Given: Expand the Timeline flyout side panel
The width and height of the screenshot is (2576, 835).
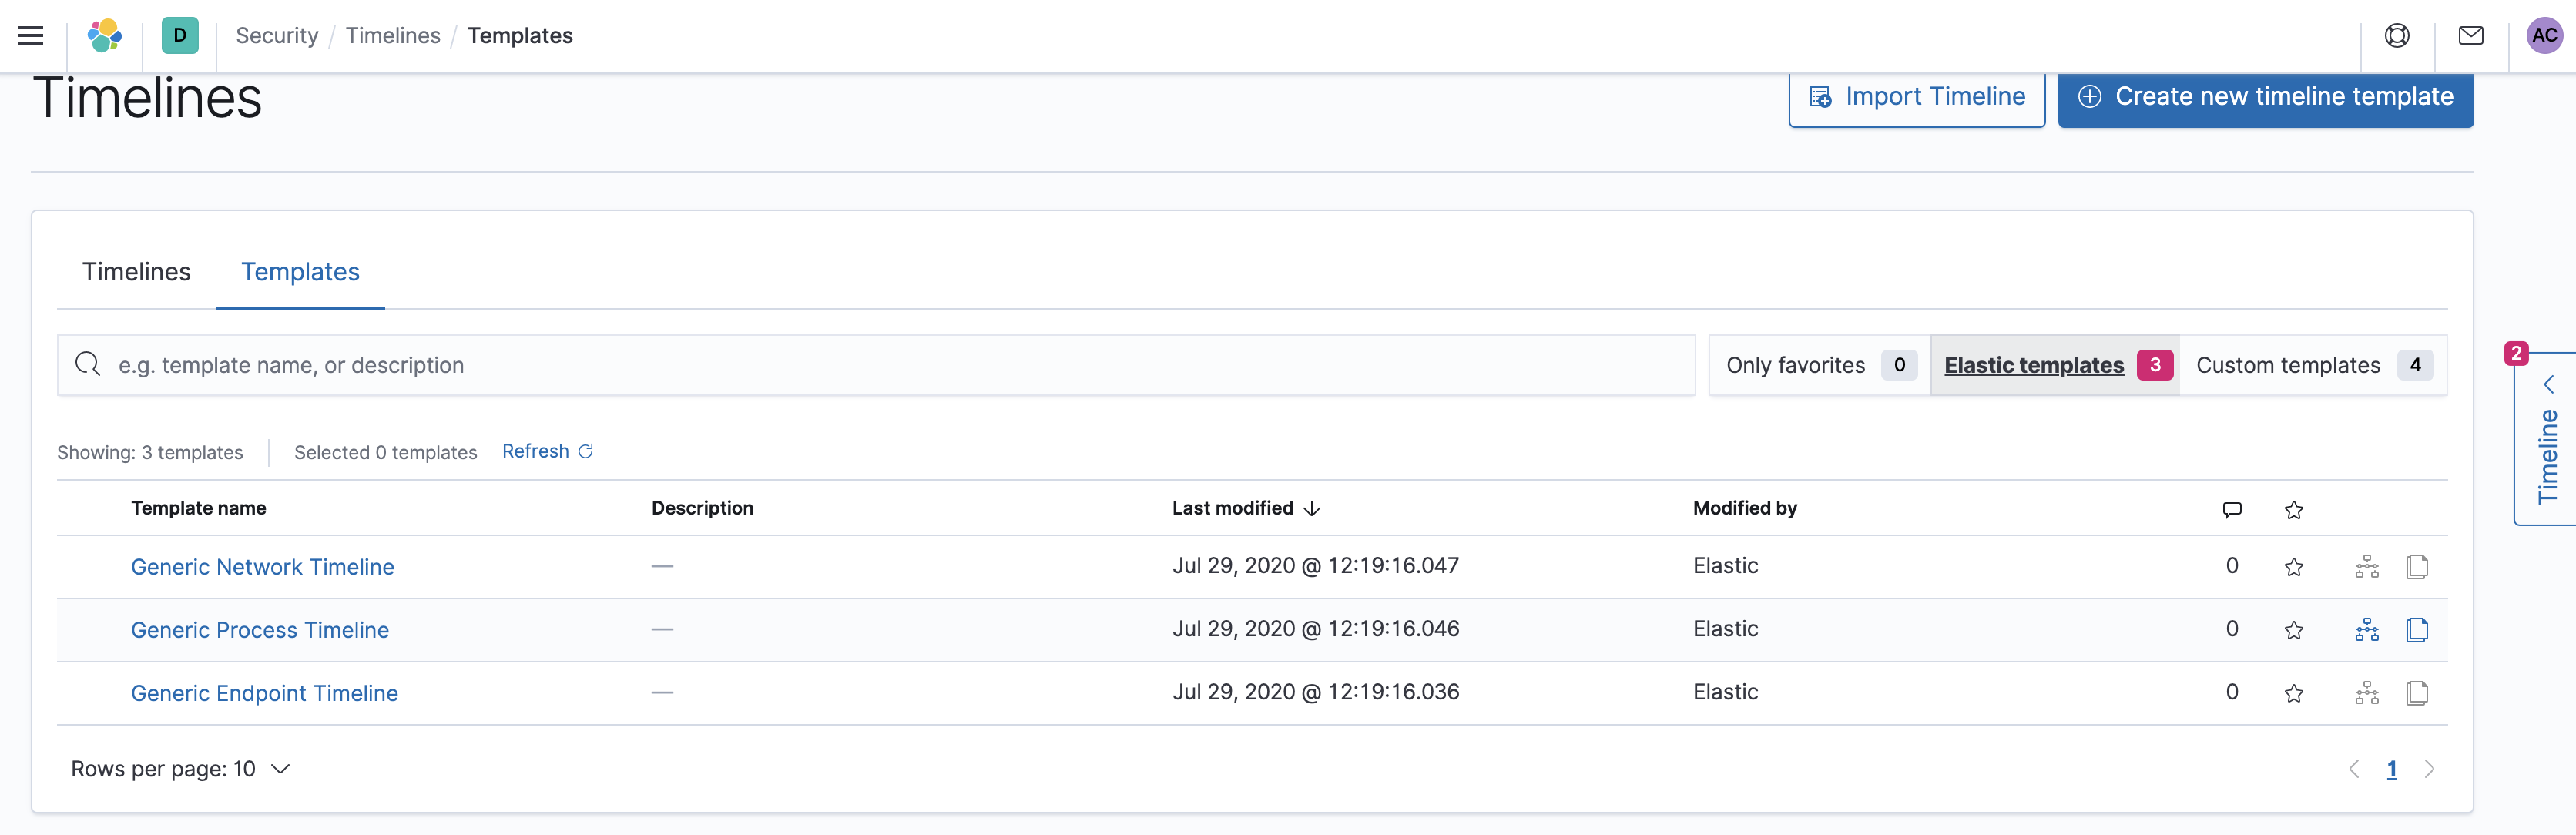Looking at the screenshot, I should [x=2546, y=440].
